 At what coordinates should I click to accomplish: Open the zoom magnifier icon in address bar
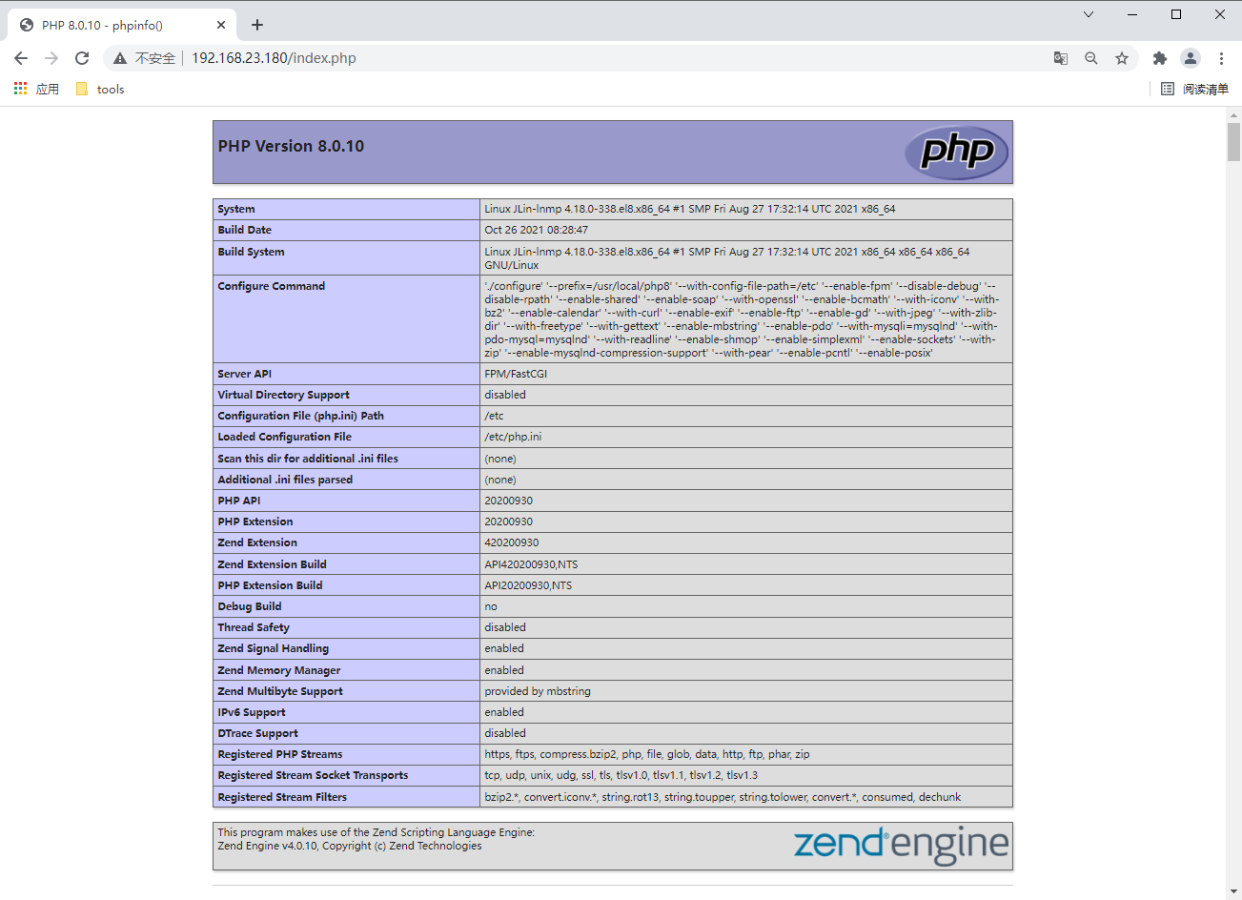point(1091,58)
